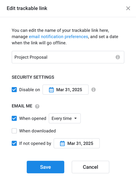Viewport: 136px width, 185px height.
Task: Click the Project Proposal name field
Action: coord(68,57)
